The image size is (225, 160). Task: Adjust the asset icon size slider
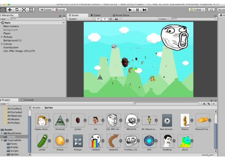tap(208, 155)
